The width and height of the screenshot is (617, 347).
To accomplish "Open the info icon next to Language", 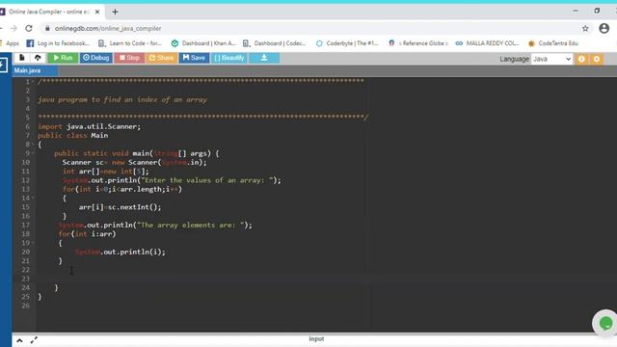I will (x=581, y=59).
